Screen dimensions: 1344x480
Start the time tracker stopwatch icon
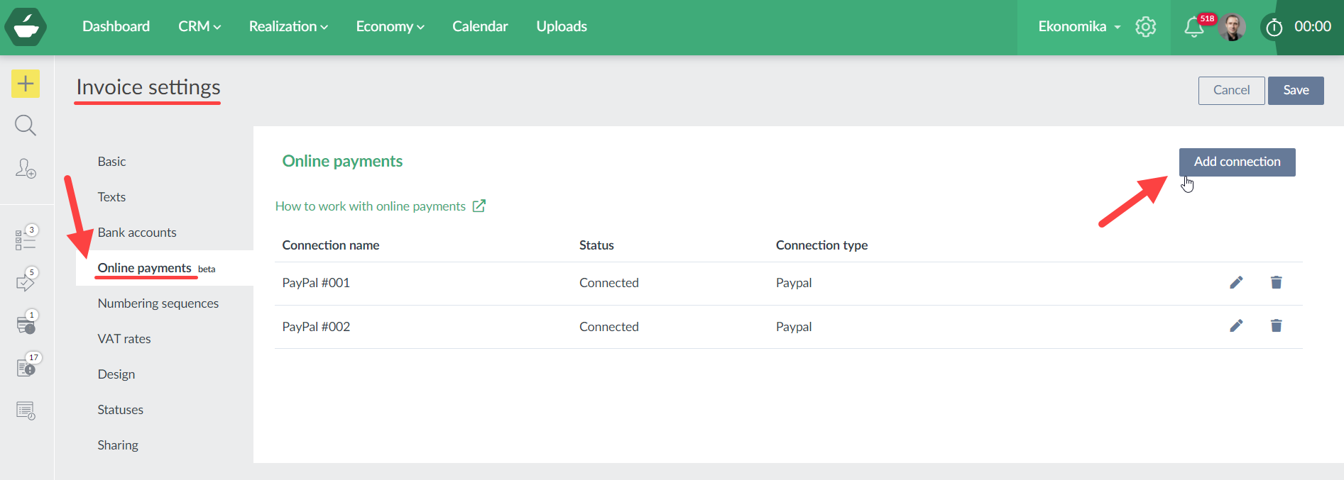pos(1274,27)
